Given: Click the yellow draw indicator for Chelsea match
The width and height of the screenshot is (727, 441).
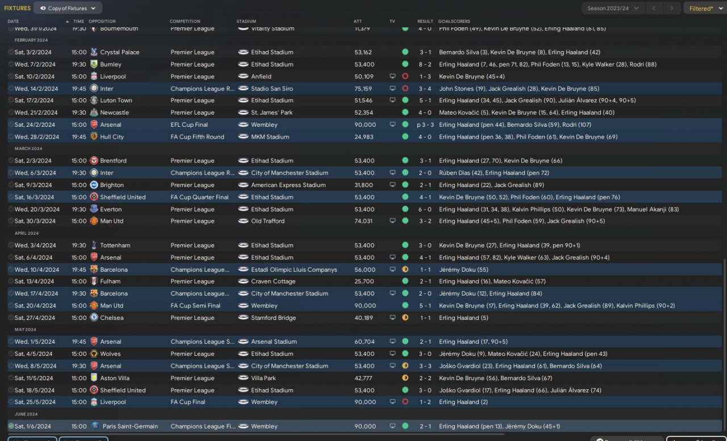Looking at the screenshot, I should 405,318.
